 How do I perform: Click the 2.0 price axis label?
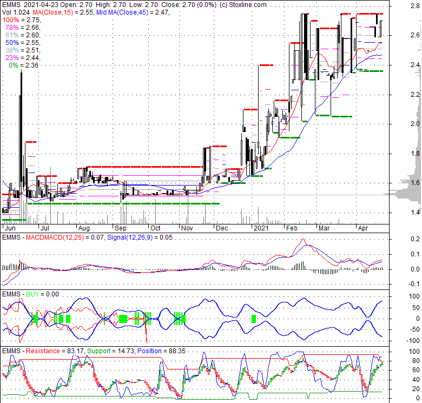click(x=415, y=123)
